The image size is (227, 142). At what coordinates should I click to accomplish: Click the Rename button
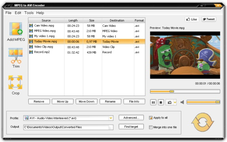(x=110, y=102)
